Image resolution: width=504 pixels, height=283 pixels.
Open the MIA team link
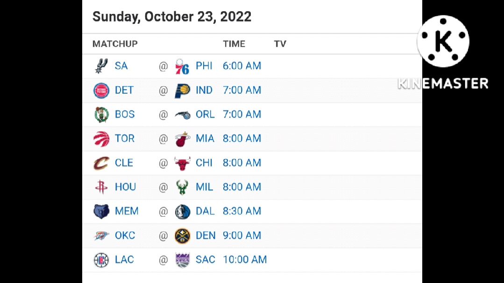(205, 138)
